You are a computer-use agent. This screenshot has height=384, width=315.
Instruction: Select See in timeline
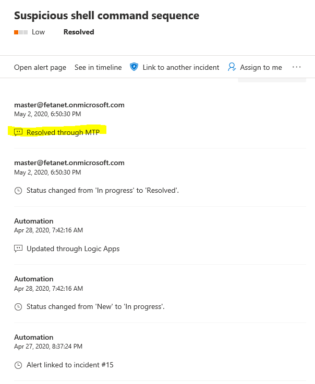(98, 67)
